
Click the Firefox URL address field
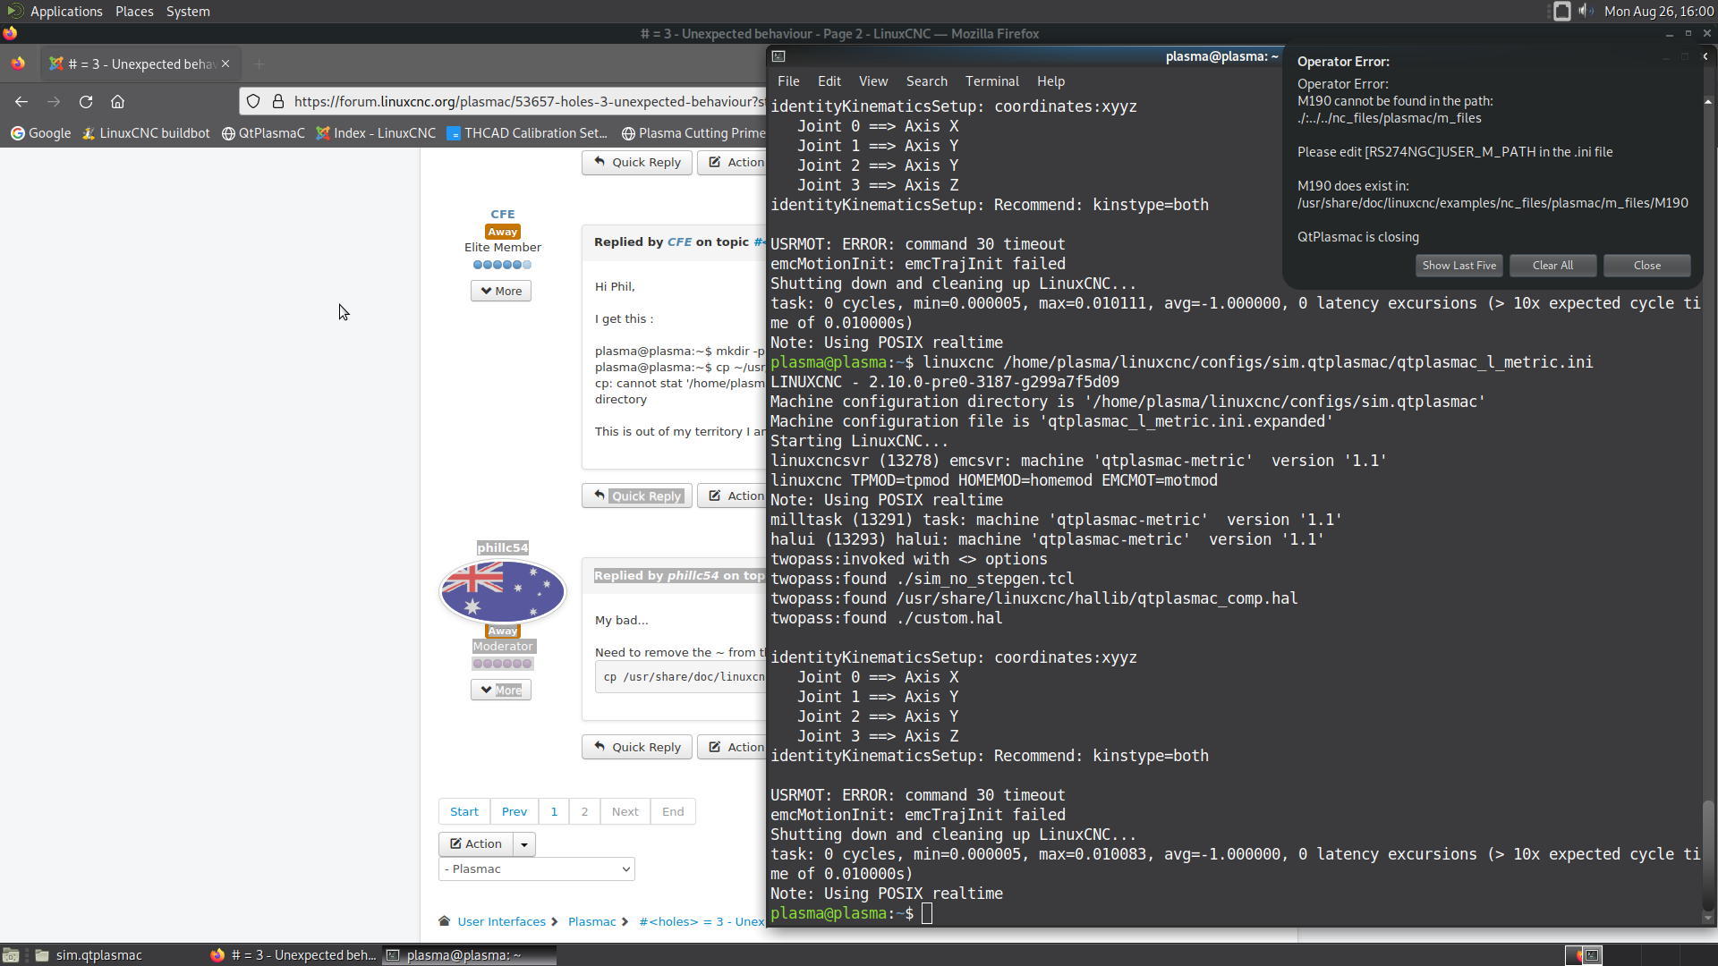[528, 102]
